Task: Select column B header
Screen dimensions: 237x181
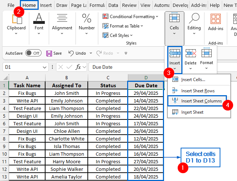Action: click(66, 78)
